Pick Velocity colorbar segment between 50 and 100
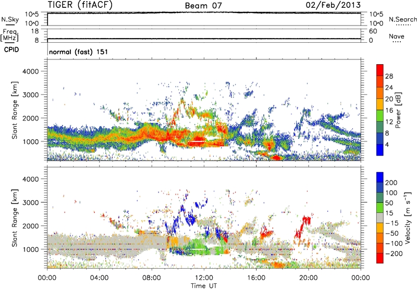 coord(380,198)
